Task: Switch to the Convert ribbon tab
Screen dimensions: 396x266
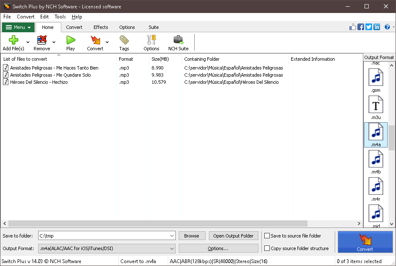Action: [74, 27]
